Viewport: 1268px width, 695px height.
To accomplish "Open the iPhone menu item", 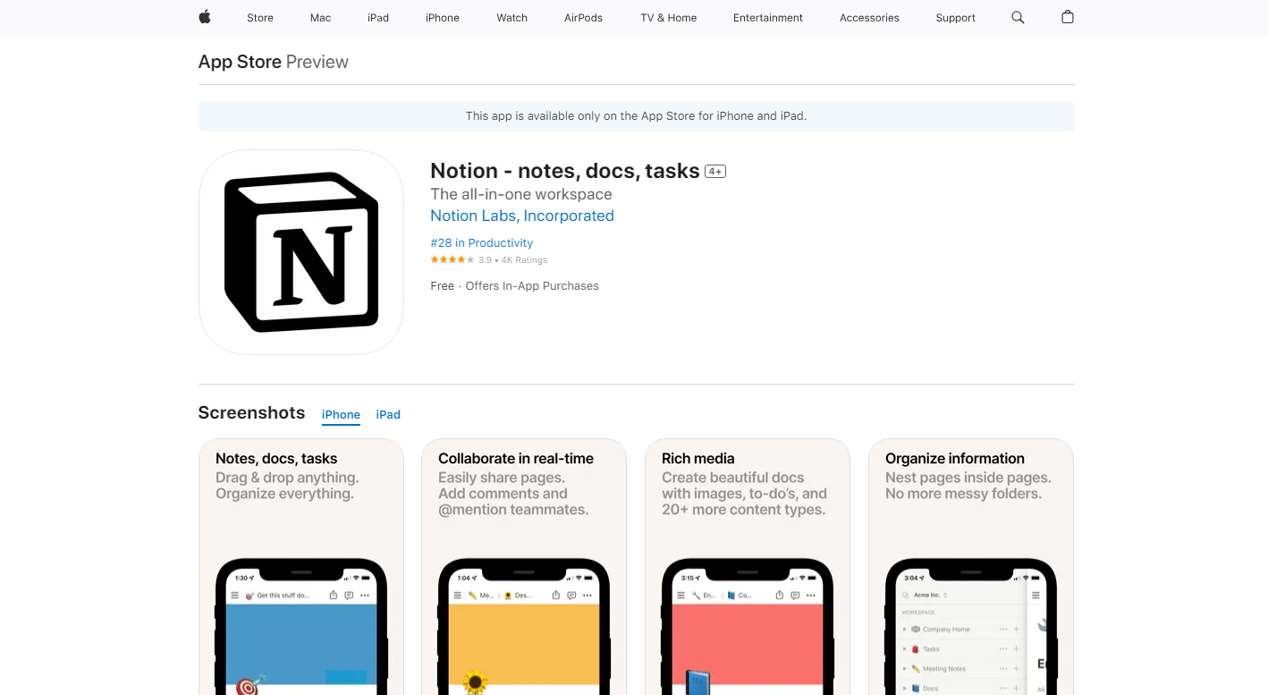I will click(x=443, y=18).
